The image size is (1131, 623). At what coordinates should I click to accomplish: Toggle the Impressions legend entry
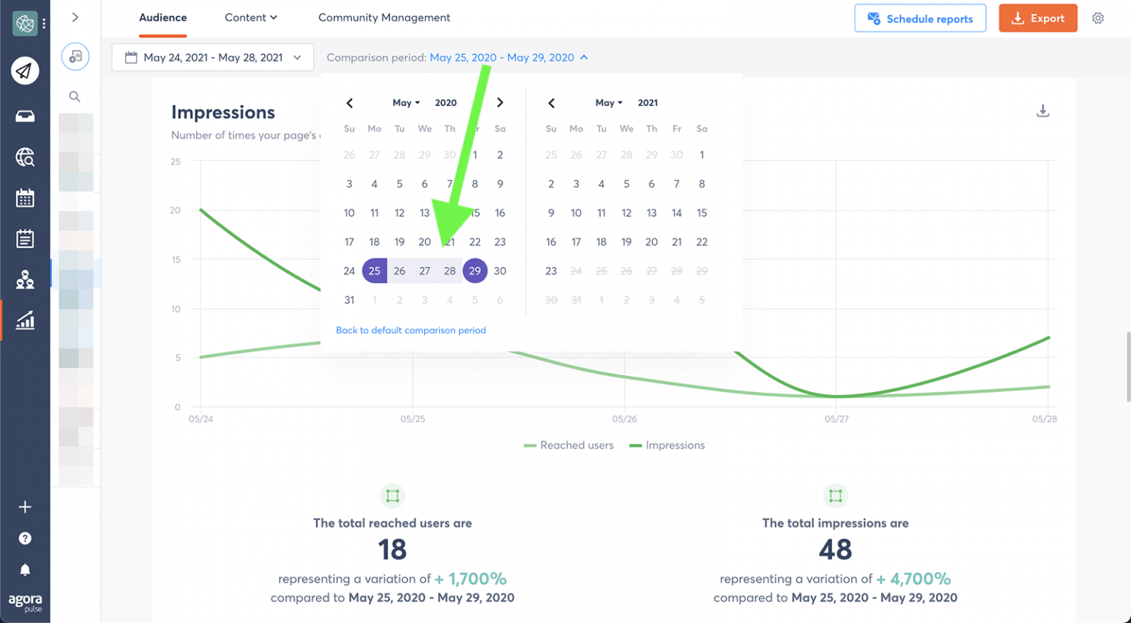(667, 445)
